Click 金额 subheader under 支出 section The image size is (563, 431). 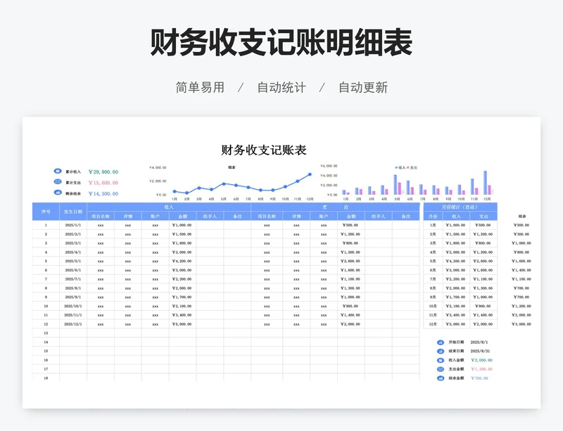tap(351, 217)
